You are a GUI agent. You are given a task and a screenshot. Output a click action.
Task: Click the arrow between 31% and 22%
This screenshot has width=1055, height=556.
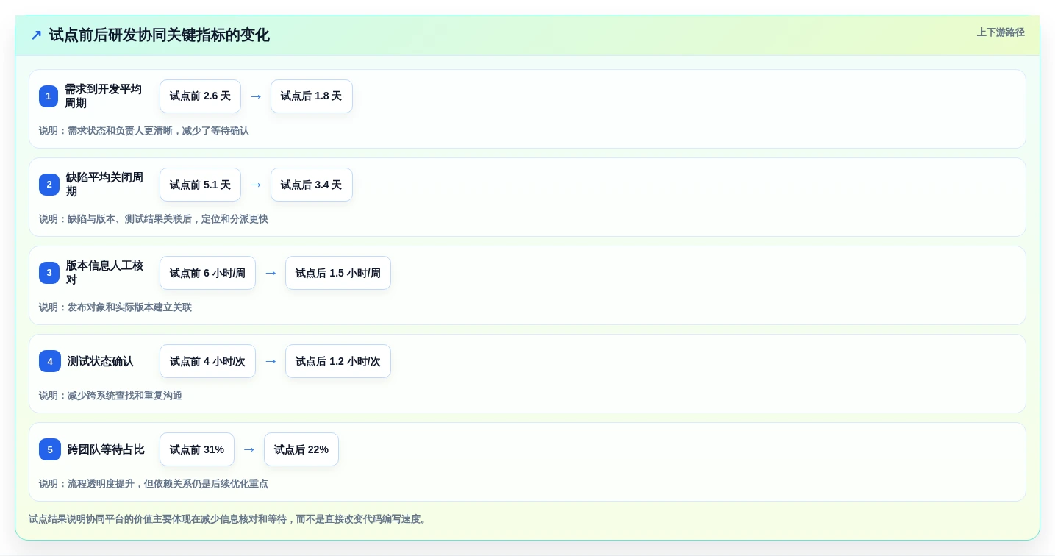tap(249, 449)
